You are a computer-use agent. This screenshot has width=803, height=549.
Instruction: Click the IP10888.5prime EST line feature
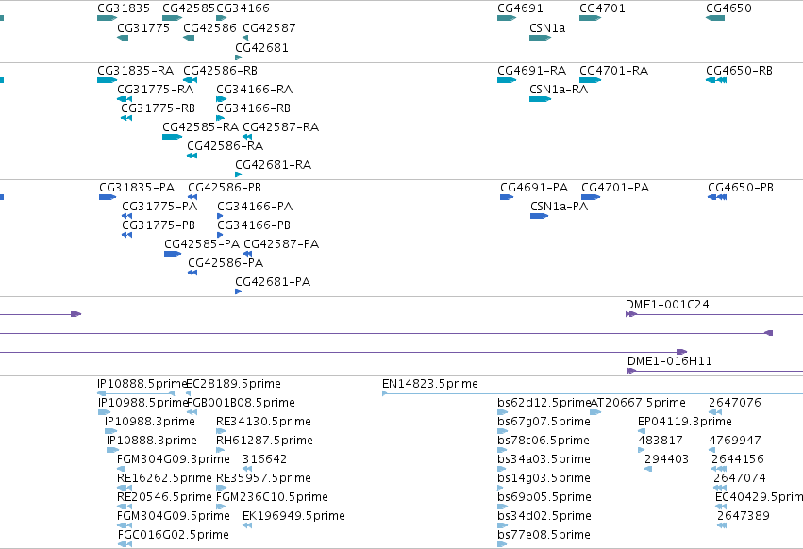pyautogui.click(x=136, y=393)
